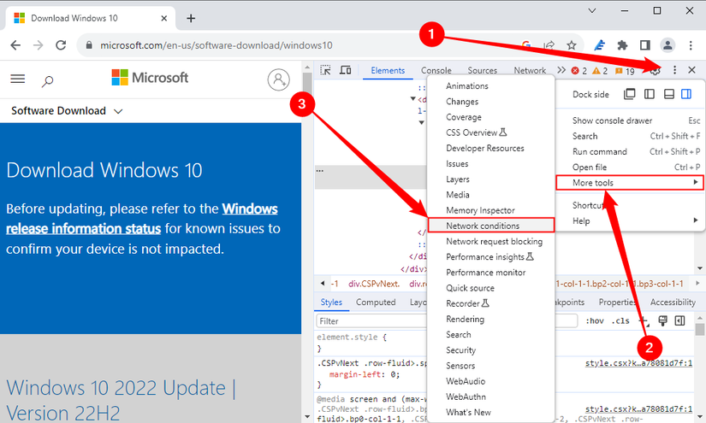706x423 pixels.
Task: Select Network request blocking
Action: point(491,241)
